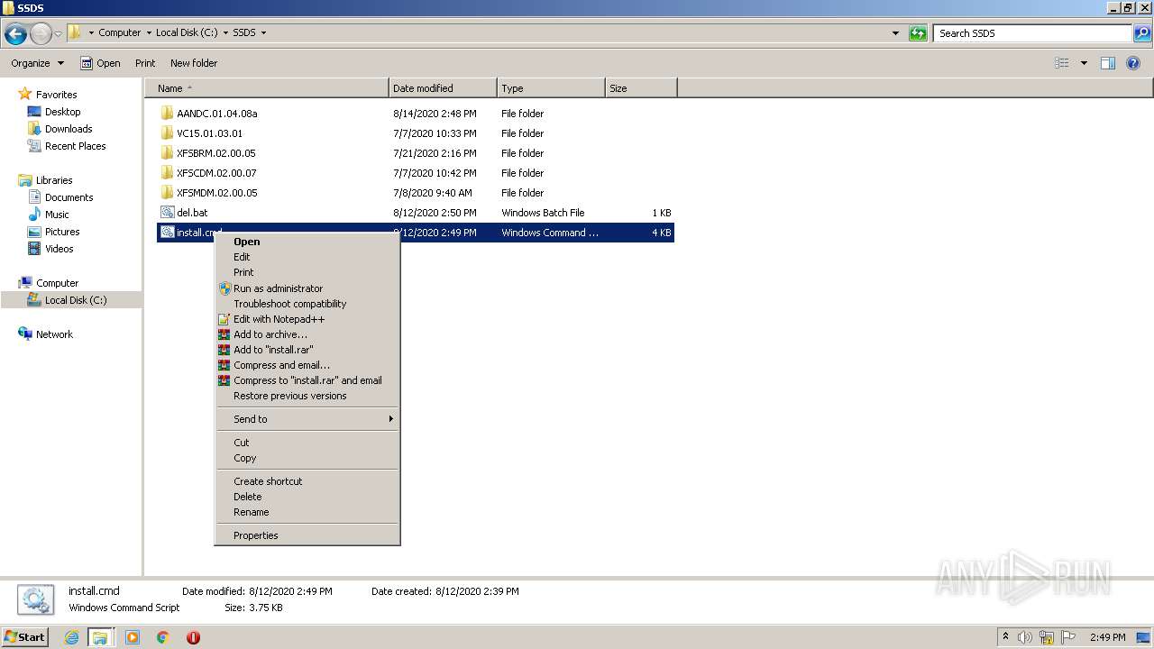Expand the address bar history dropdown
Viewport: 1154px width, 649px height.
click(x=895, y=33)
